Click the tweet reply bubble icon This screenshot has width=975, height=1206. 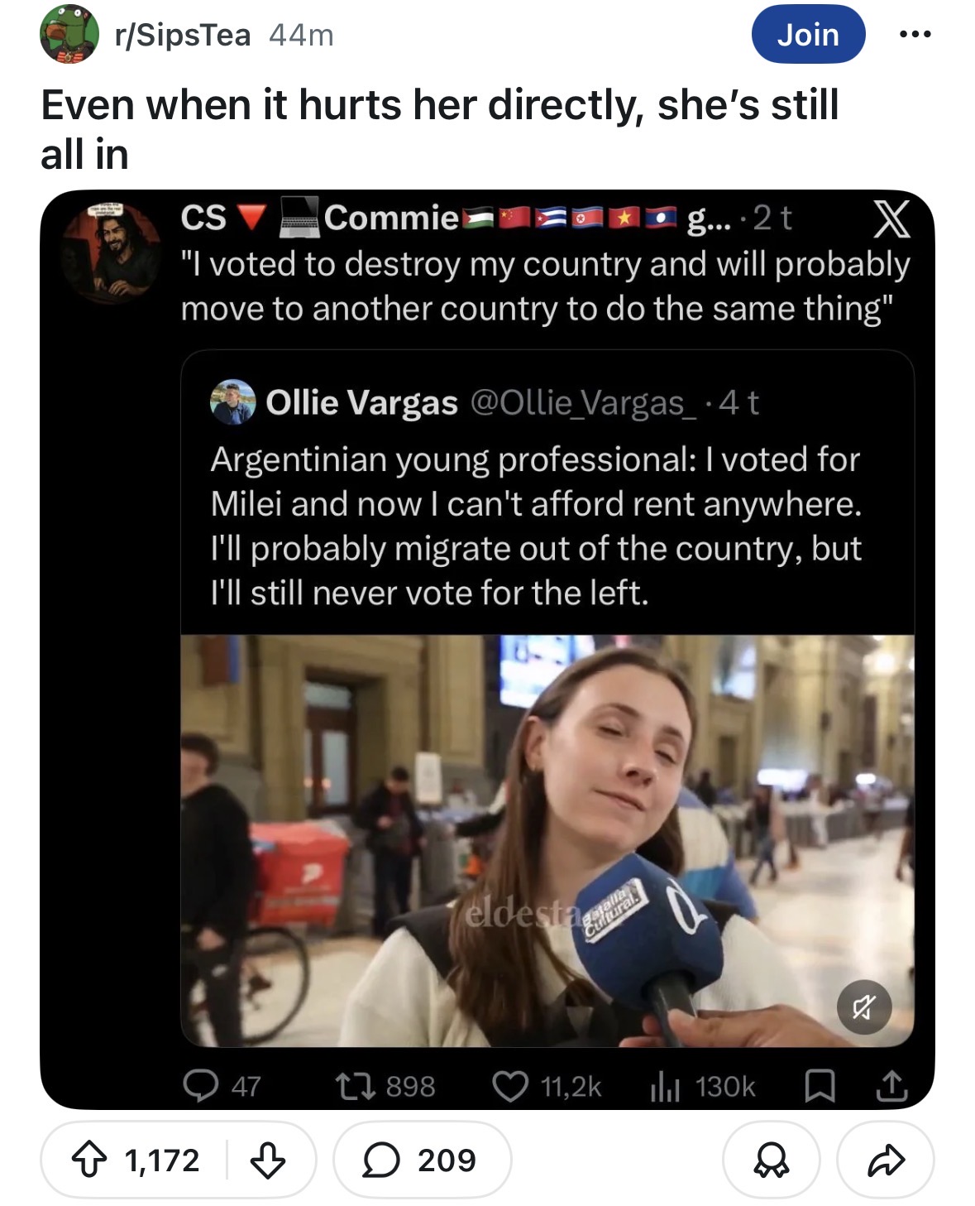[x=201, y=1086]
